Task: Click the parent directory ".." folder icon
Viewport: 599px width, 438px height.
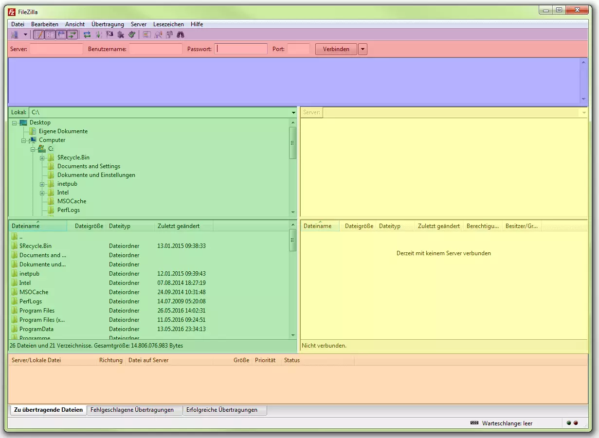Action: [x=15, y=237]
